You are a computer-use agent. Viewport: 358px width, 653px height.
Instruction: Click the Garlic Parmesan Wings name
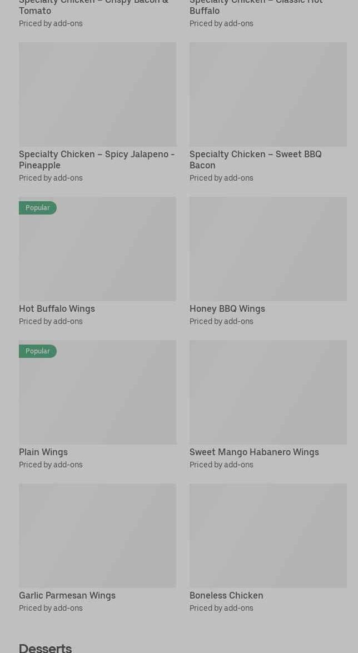coord(67,595)
